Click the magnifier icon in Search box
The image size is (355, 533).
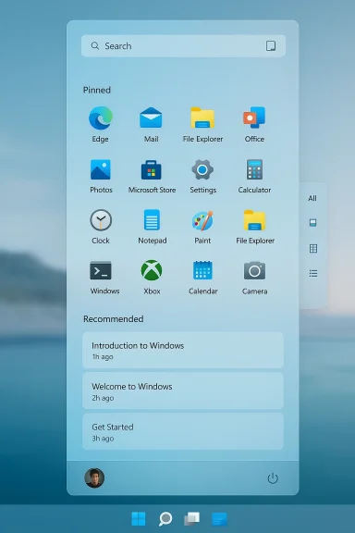pos(95,46)
